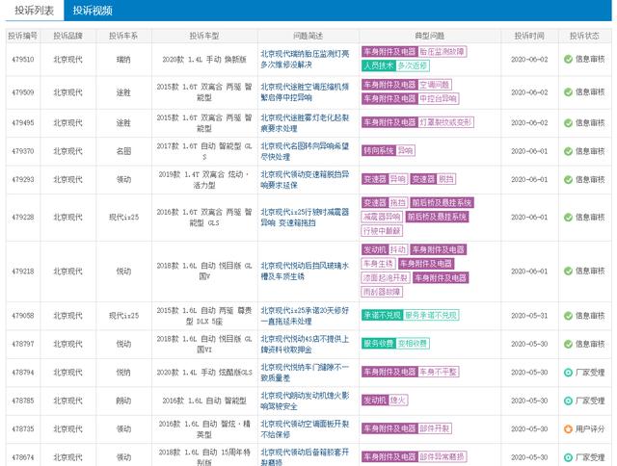Open complaint link about 途胜空调压缩机频繁启停
This screenshot has width=617, height=466.
point(305,91)
